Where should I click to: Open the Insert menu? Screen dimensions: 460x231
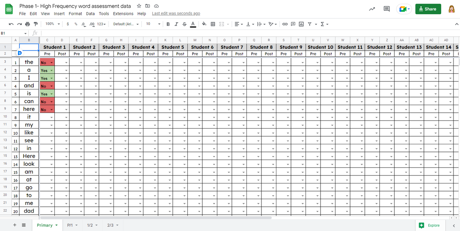point(59,13)
